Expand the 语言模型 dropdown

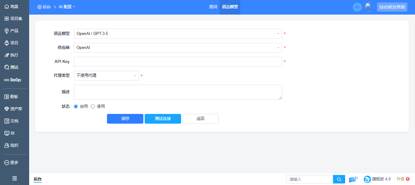178,34
